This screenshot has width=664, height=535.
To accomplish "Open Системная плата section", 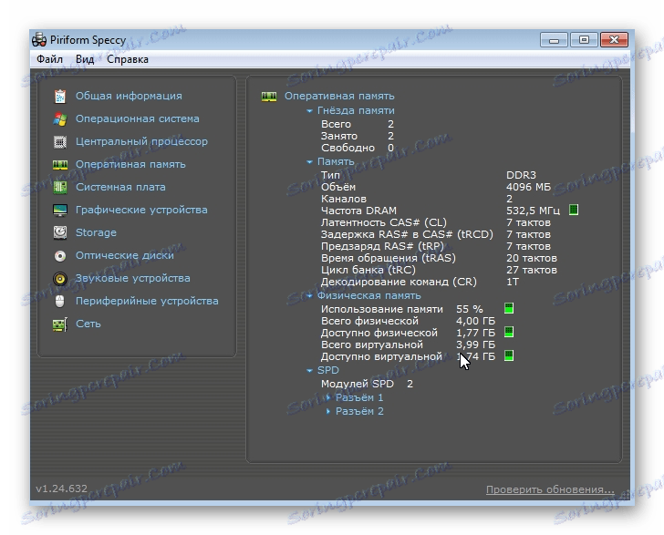I will point(120,187).
